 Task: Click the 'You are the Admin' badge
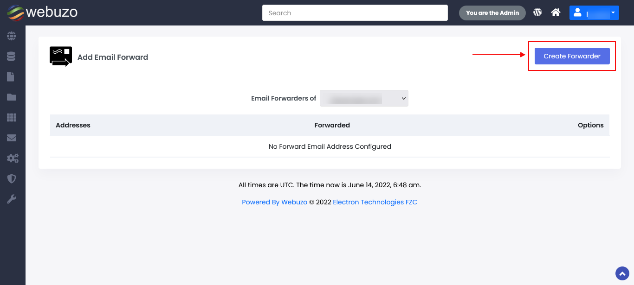click(492, 13)
